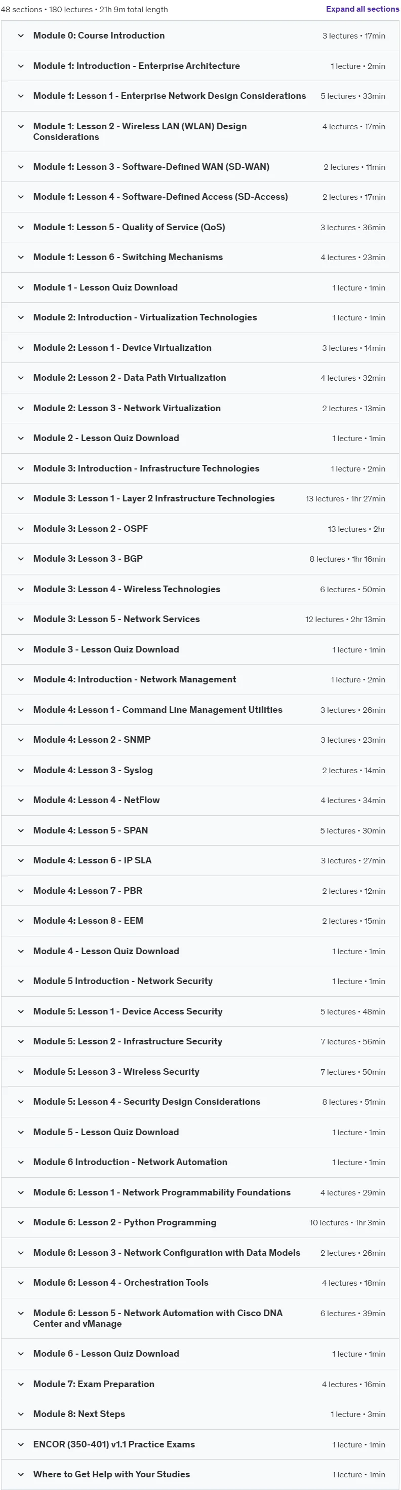
Task: Click Expand all sections link
Action: [363, 9]
